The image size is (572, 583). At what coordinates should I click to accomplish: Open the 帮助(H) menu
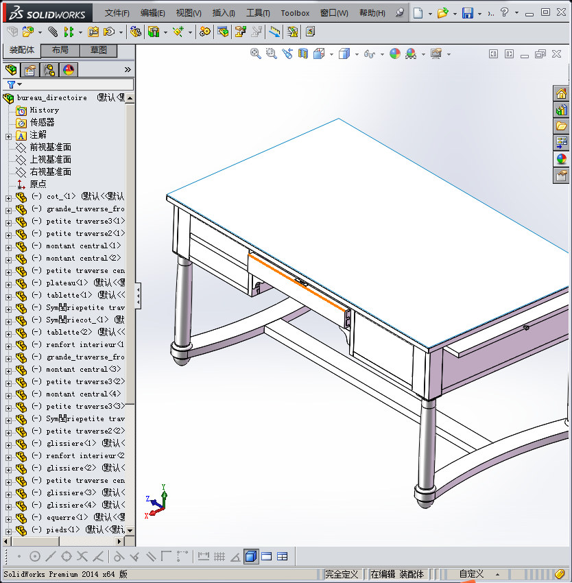tap(372, 13)
